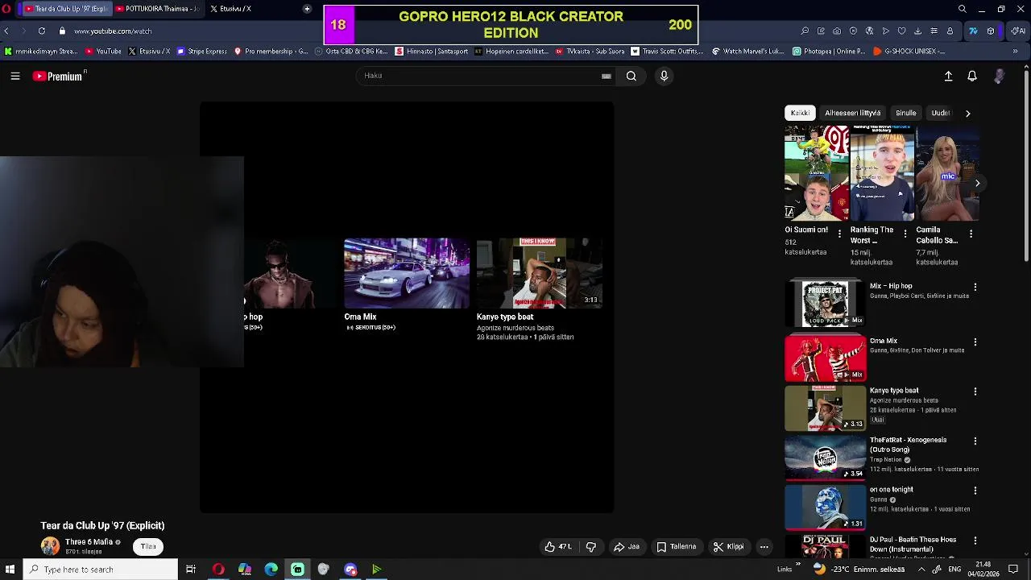Open options for Oi Suomi on! short
1031x580 pixels.
coord(840,234)
